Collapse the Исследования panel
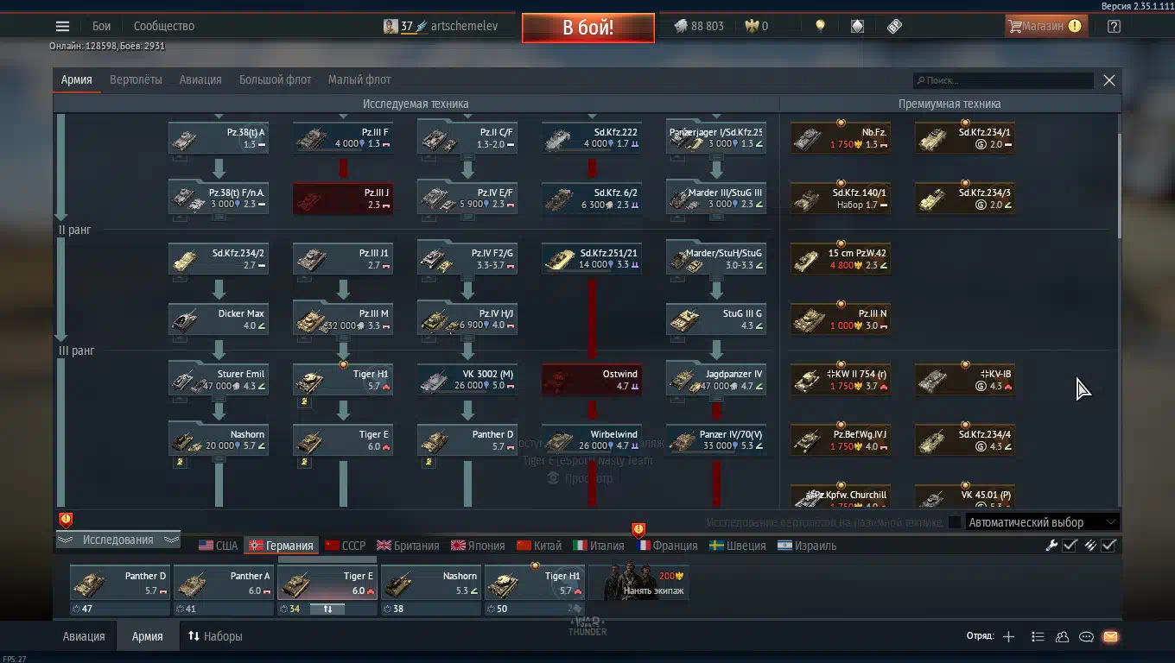1175x663 pixels. (117, 540)
